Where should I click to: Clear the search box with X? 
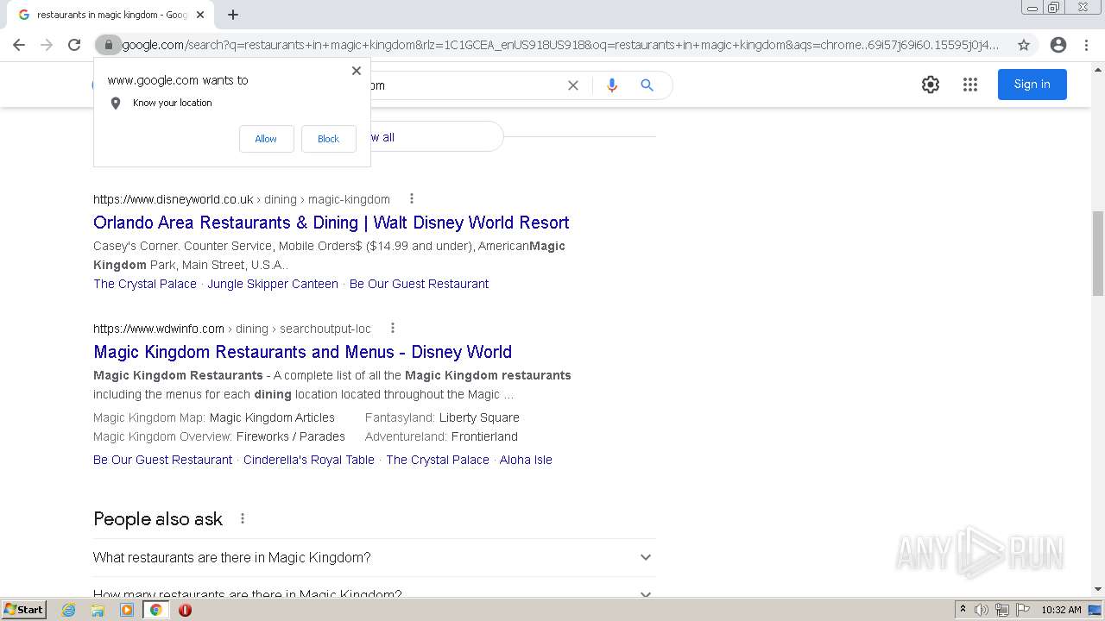click(x=573, y=85)
